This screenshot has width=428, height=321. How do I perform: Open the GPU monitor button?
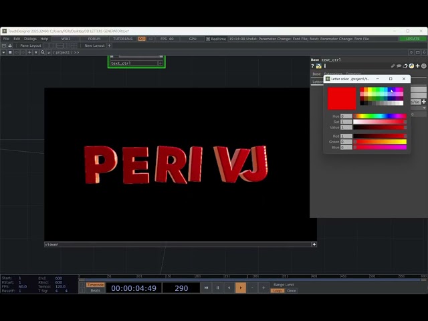pos(193,39)
